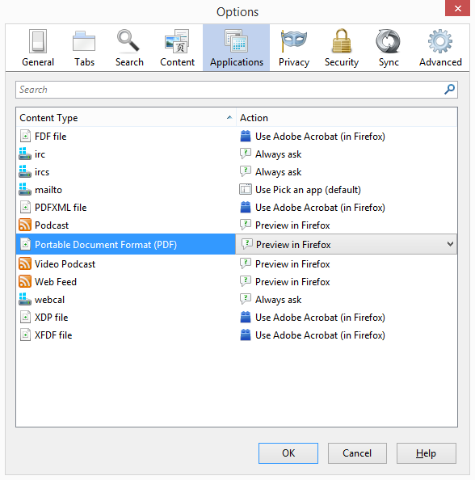Click mailto's Use Pick an app action
Screen dimensions: 475x480
coord(309,189)
